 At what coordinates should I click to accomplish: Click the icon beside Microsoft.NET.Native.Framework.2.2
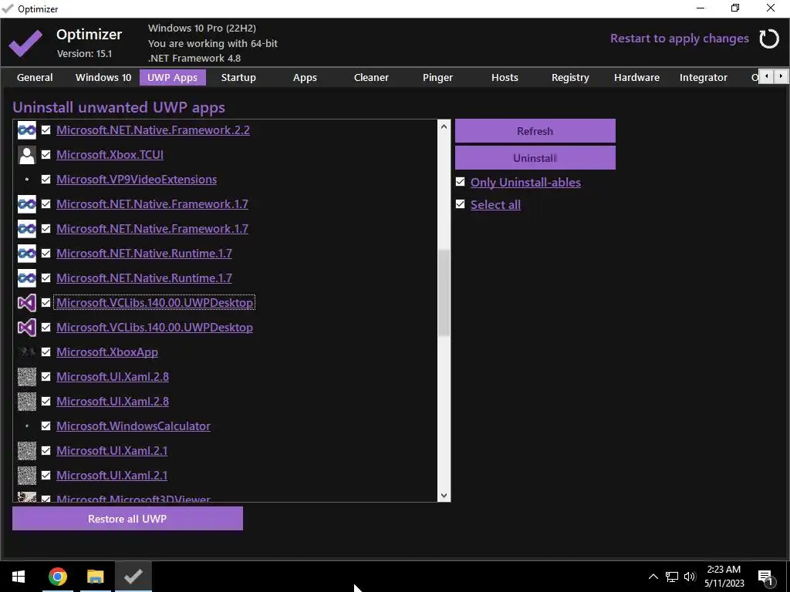tap(27, 129)
